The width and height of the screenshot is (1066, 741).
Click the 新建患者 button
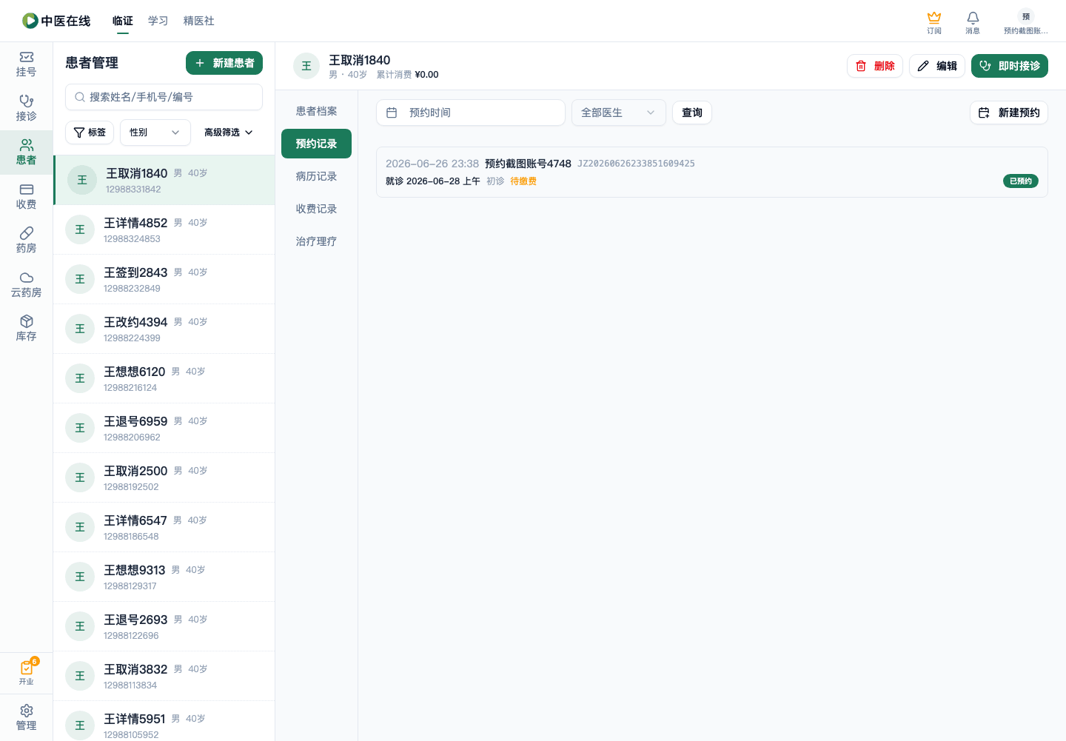pos(224,63)
